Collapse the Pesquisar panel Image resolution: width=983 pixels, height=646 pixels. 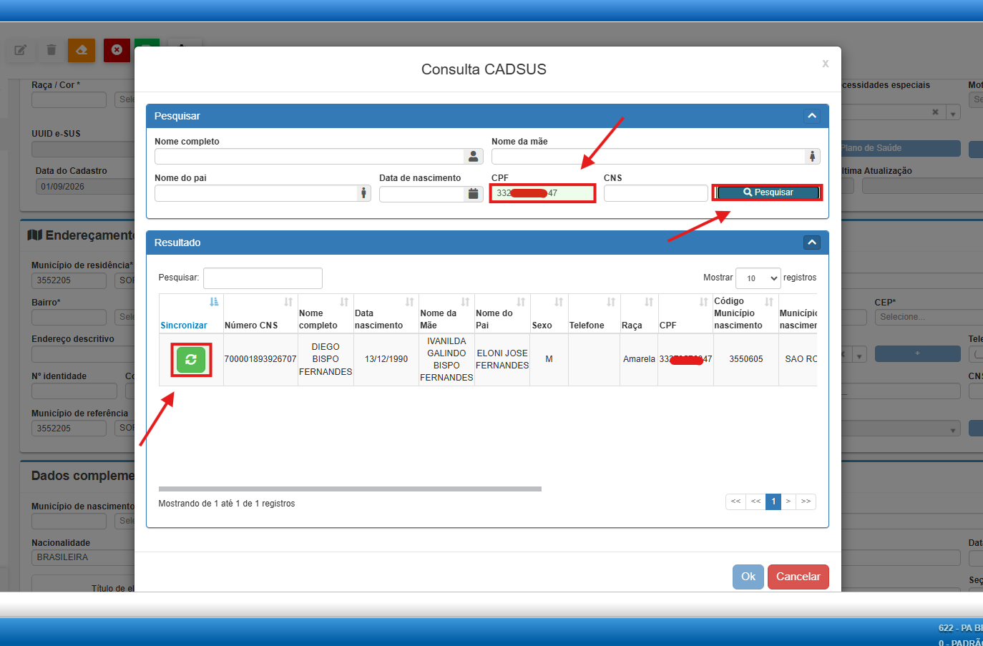(x=812, y=116)
